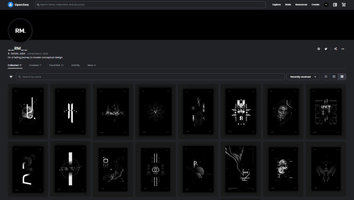
Task: Share the profile via the share icon
Action: pyautogui.click(x=335, y=49)
